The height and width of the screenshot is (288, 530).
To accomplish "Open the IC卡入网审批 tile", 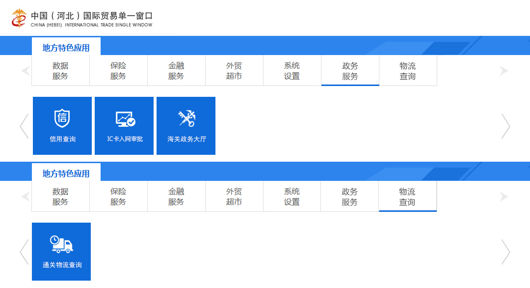I will tap(124, 125).
